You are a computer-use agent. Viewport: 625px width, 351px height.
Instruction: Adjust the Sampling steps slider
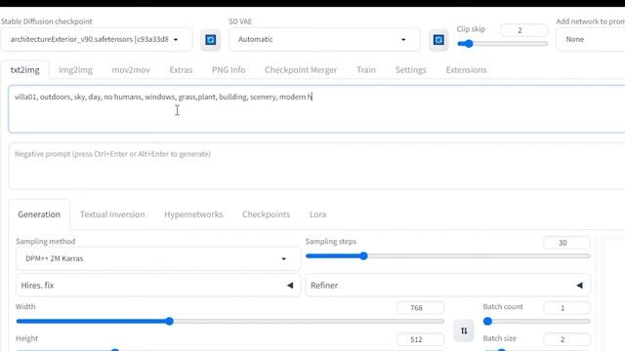[x=447, y=255]
